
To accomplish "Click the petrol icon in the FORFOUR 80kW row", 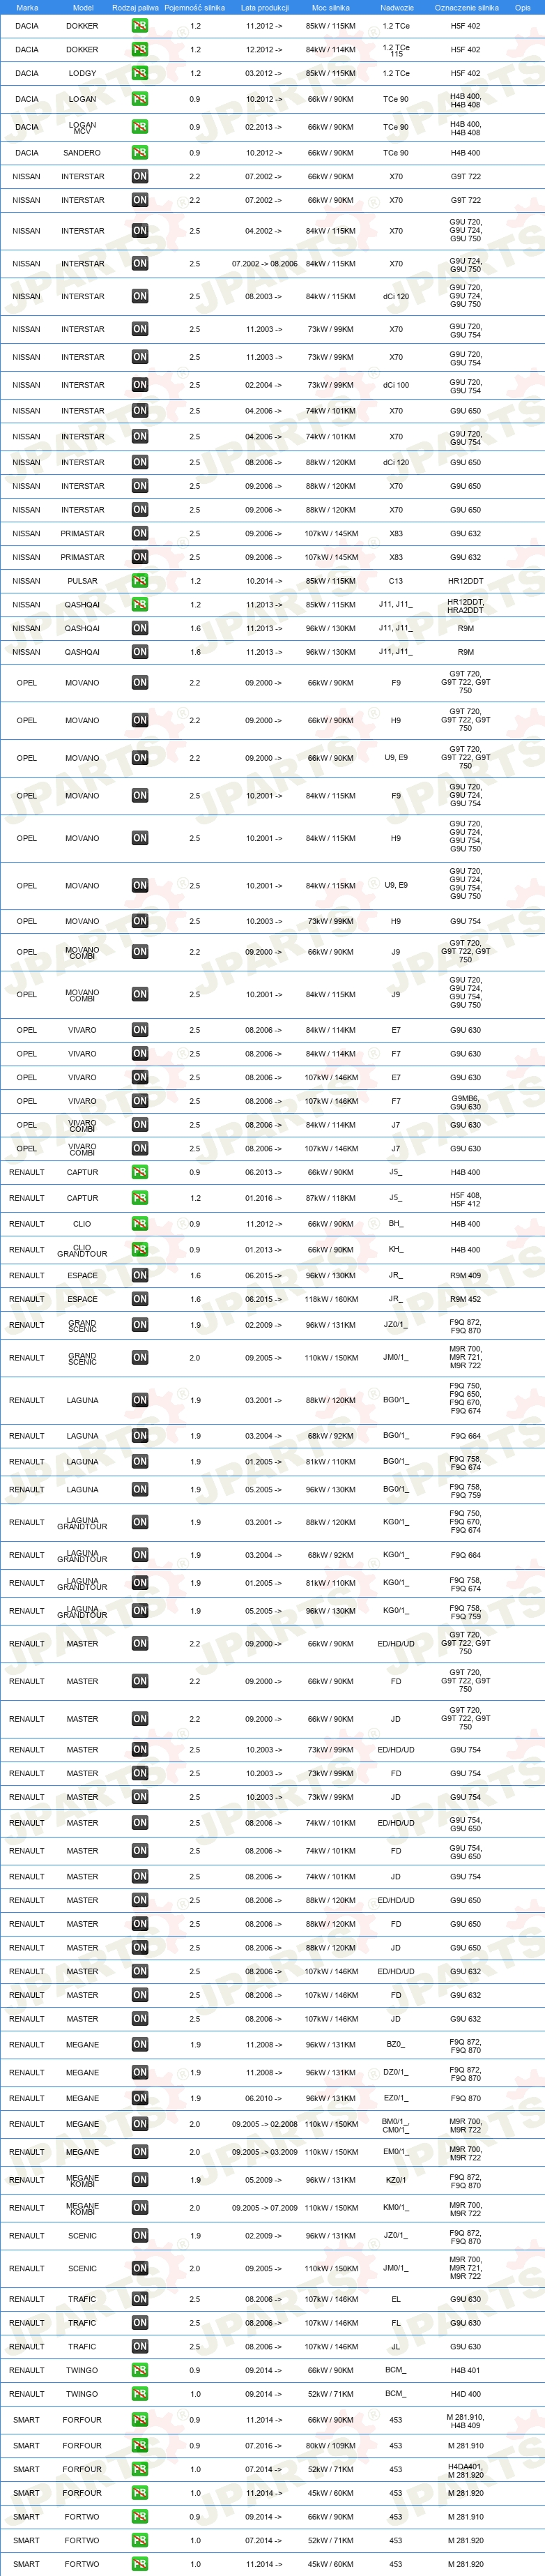I will 140,2446.
